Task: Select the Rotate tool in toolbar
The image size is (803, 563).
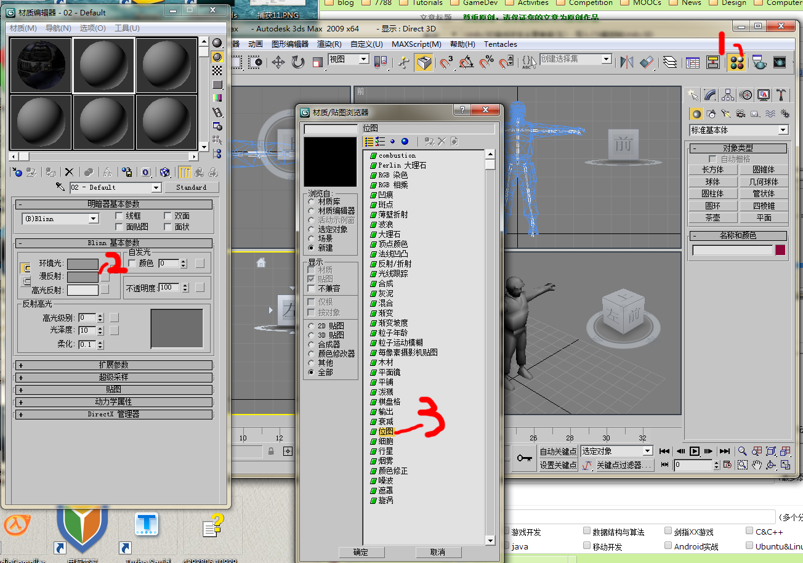Action: [298, 62]
